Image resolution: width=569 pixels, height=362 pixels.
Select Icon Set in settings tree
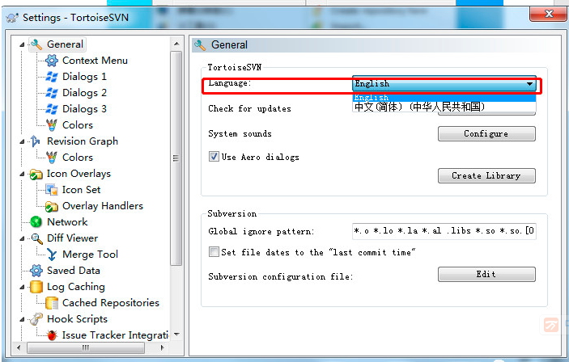(x=81, y=190)
